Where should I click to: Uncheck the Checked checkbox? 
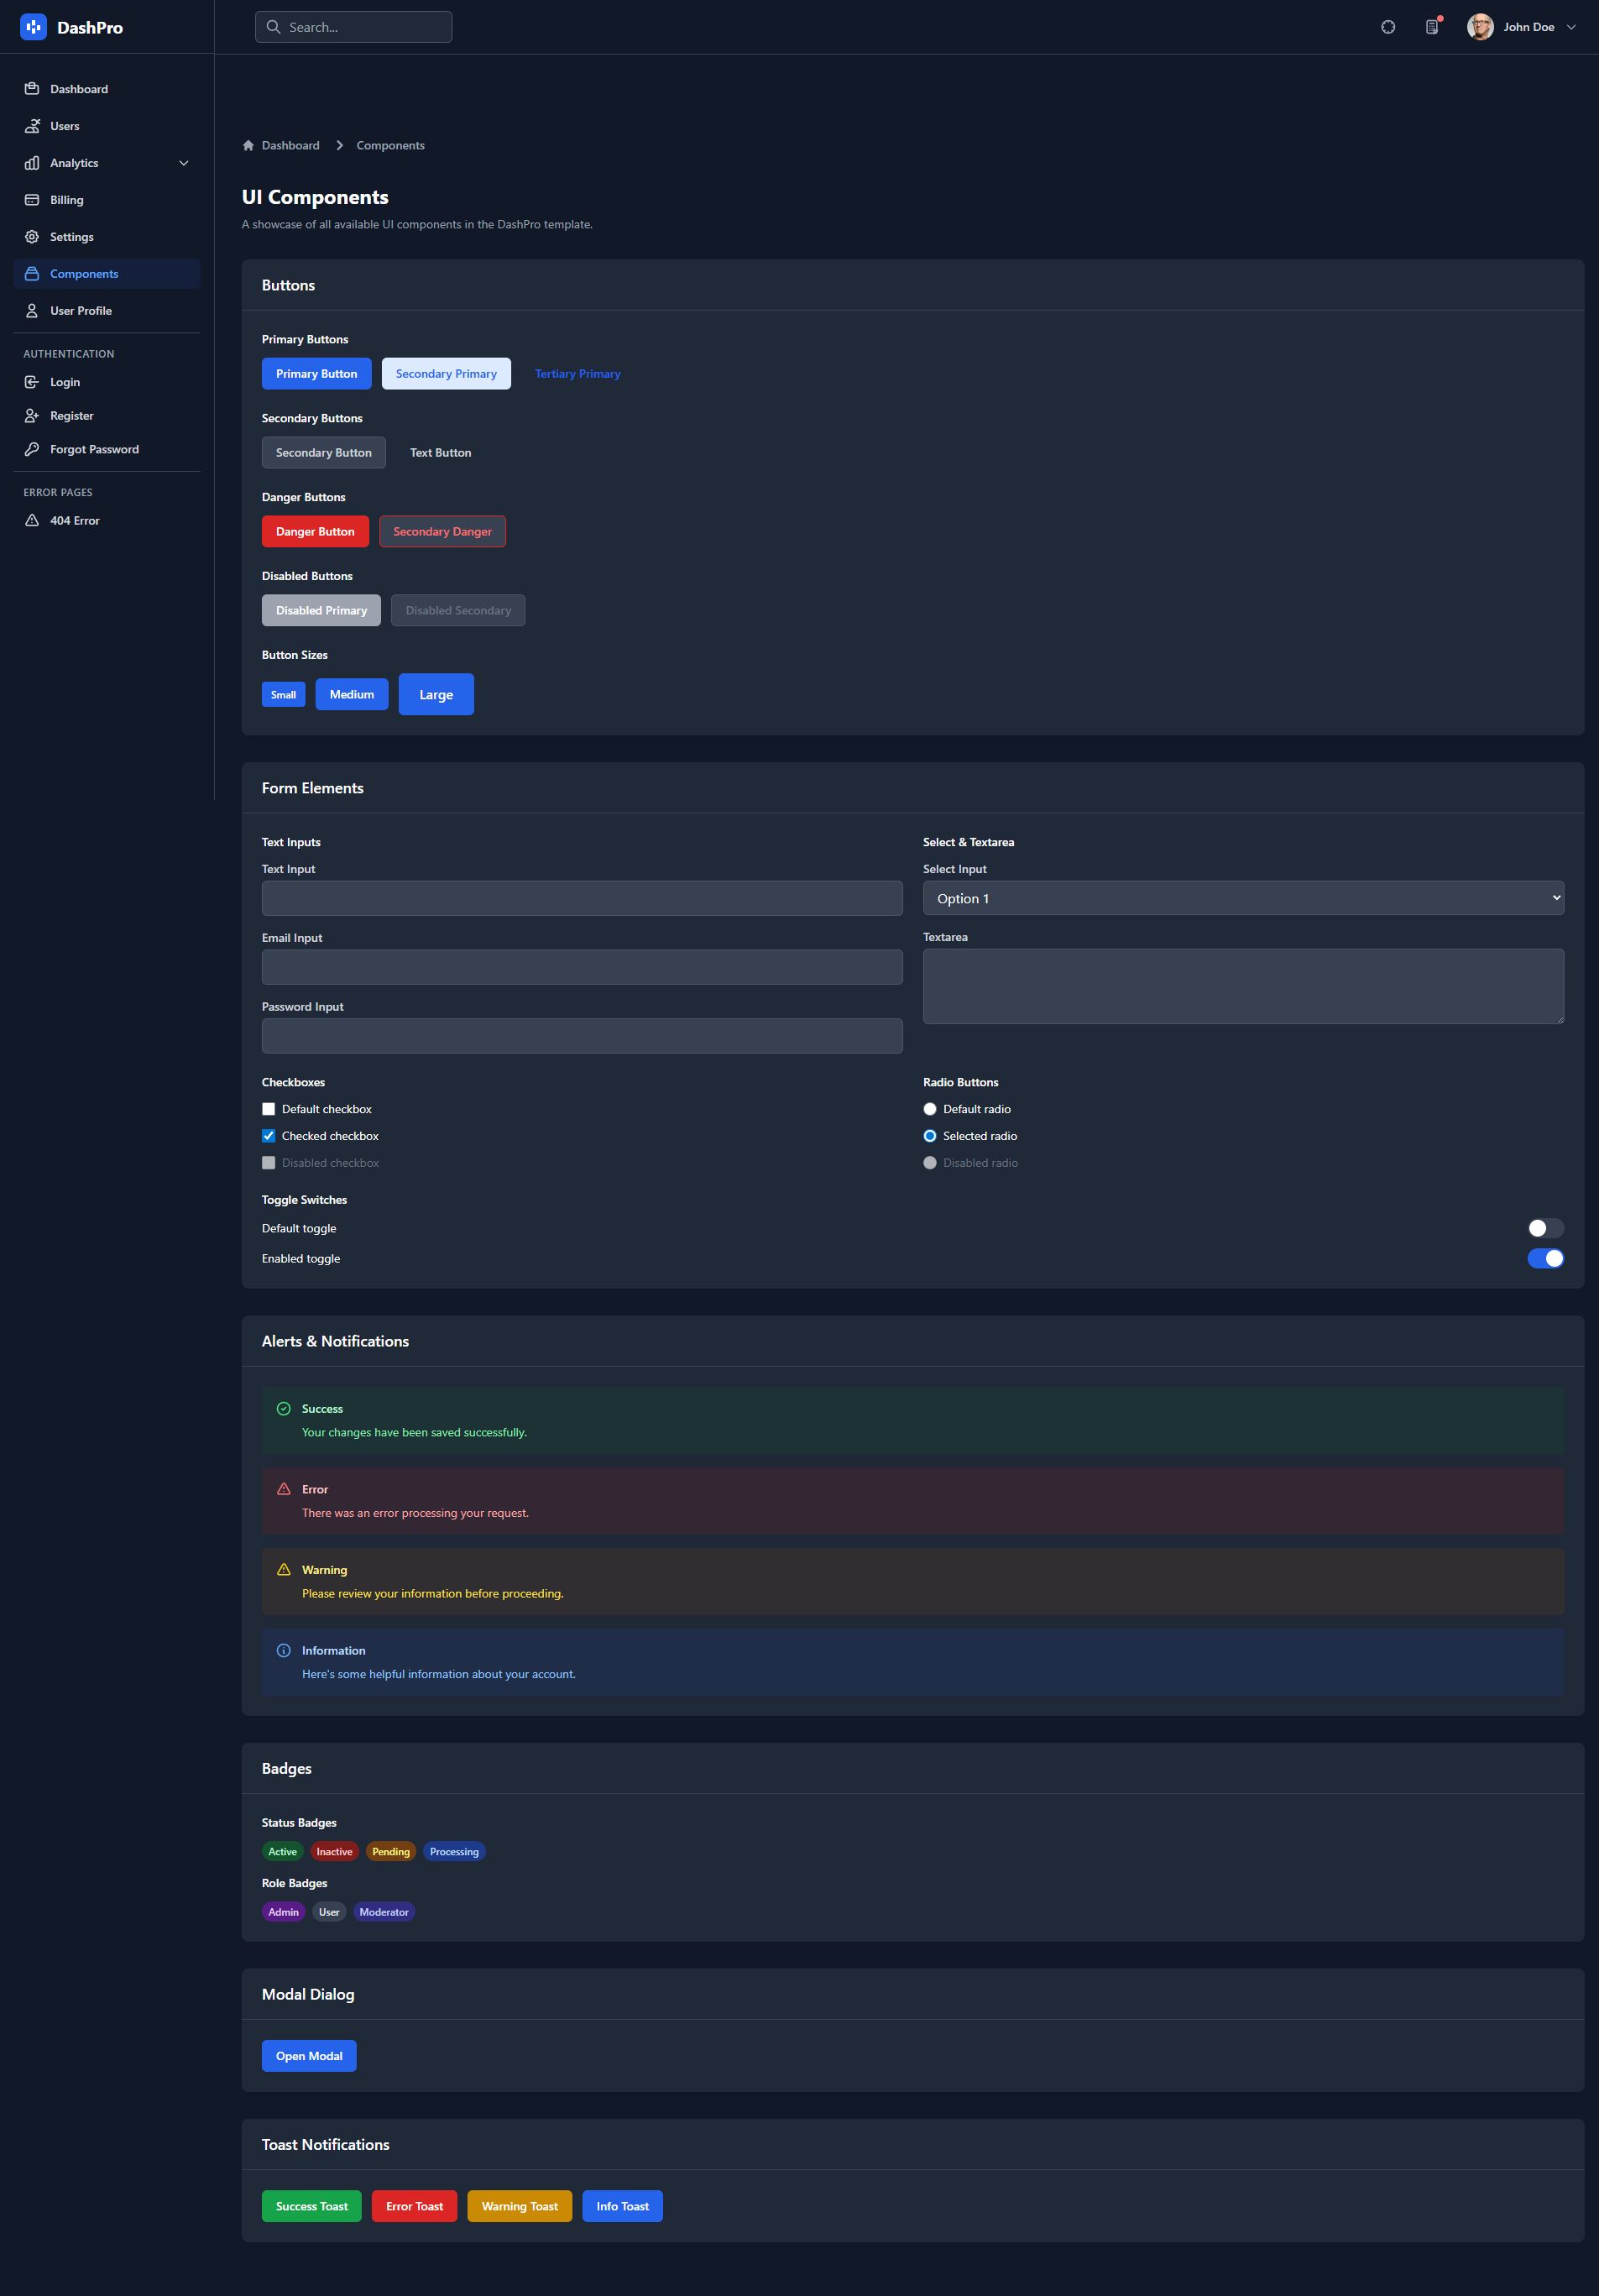268,1136
